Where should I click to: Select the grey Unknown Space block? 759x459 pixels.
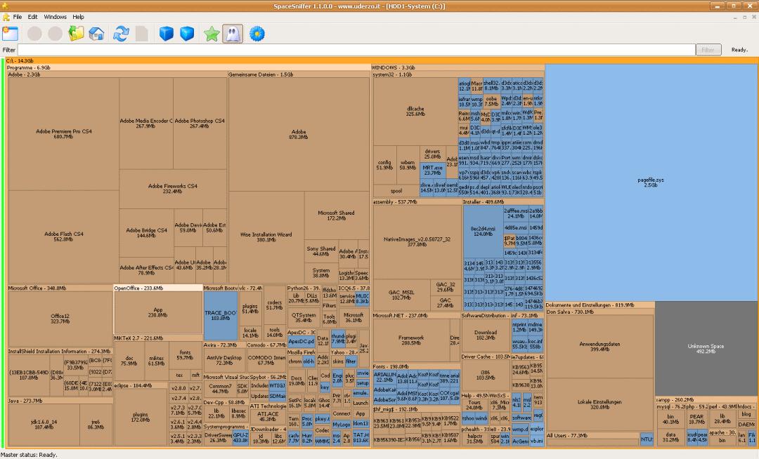point(705,349)
